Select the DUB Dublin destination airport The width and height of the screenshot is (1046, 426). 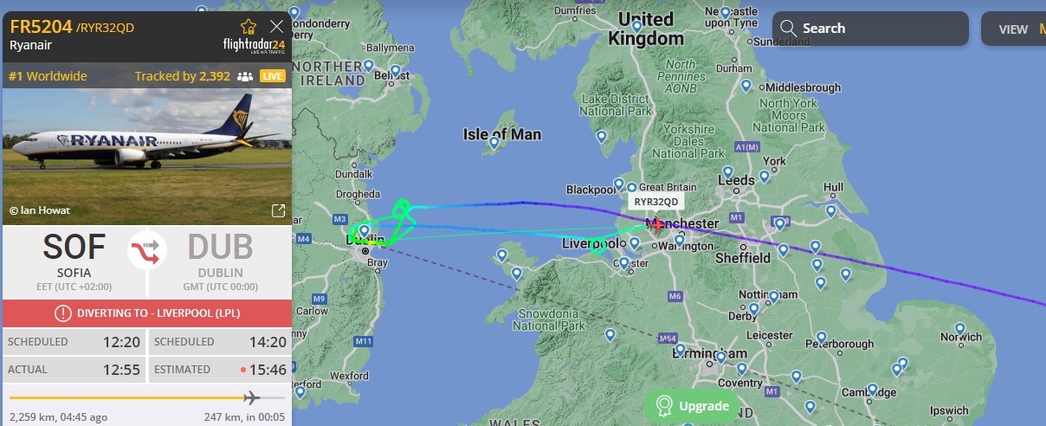[220, 256]
